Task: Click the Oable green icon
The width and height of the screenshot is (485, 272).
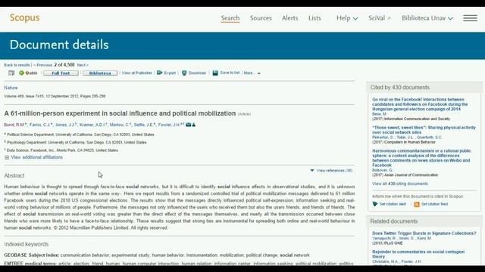Action: 21,73
